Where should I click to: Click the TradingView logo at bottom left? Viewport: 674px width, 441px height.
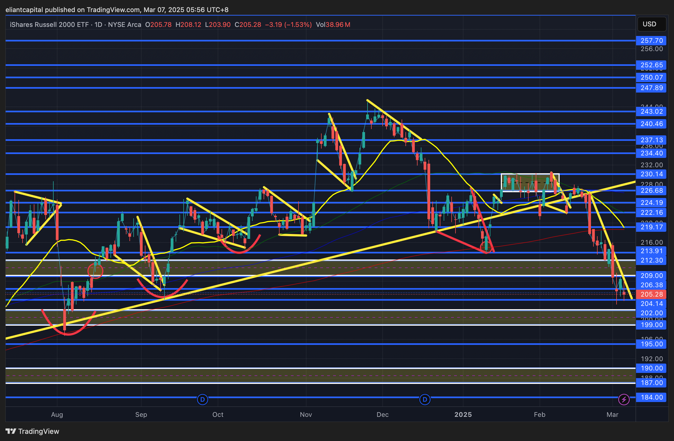coord(32,431)
